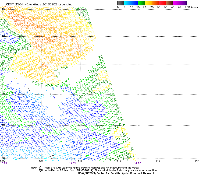Click the purple time label '16:01'

point(3,163)
